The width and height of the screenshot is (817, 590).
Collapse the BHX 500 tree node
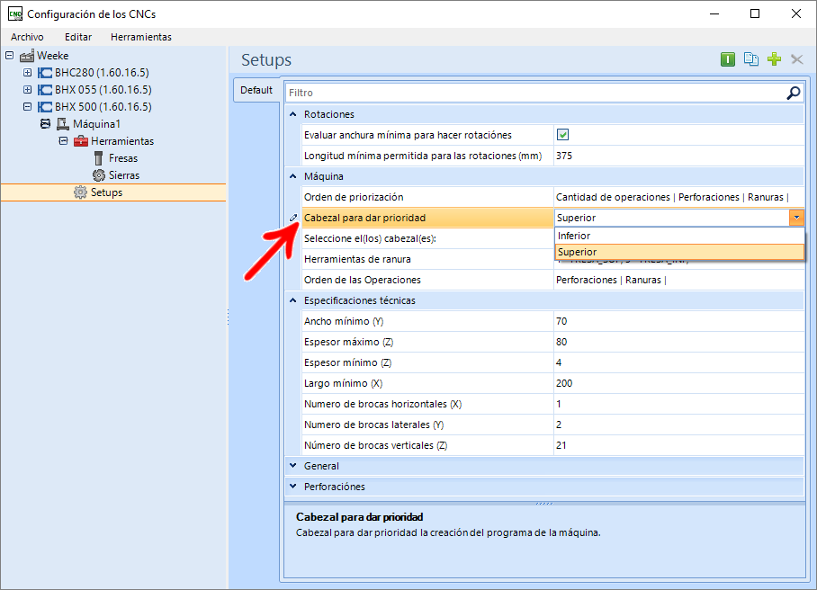point(28,107)
